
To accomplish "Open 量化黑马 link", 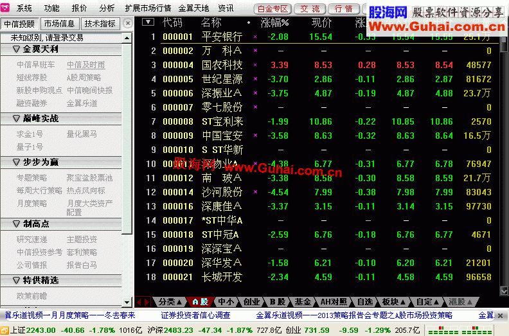I will click(x=82, y=134).
